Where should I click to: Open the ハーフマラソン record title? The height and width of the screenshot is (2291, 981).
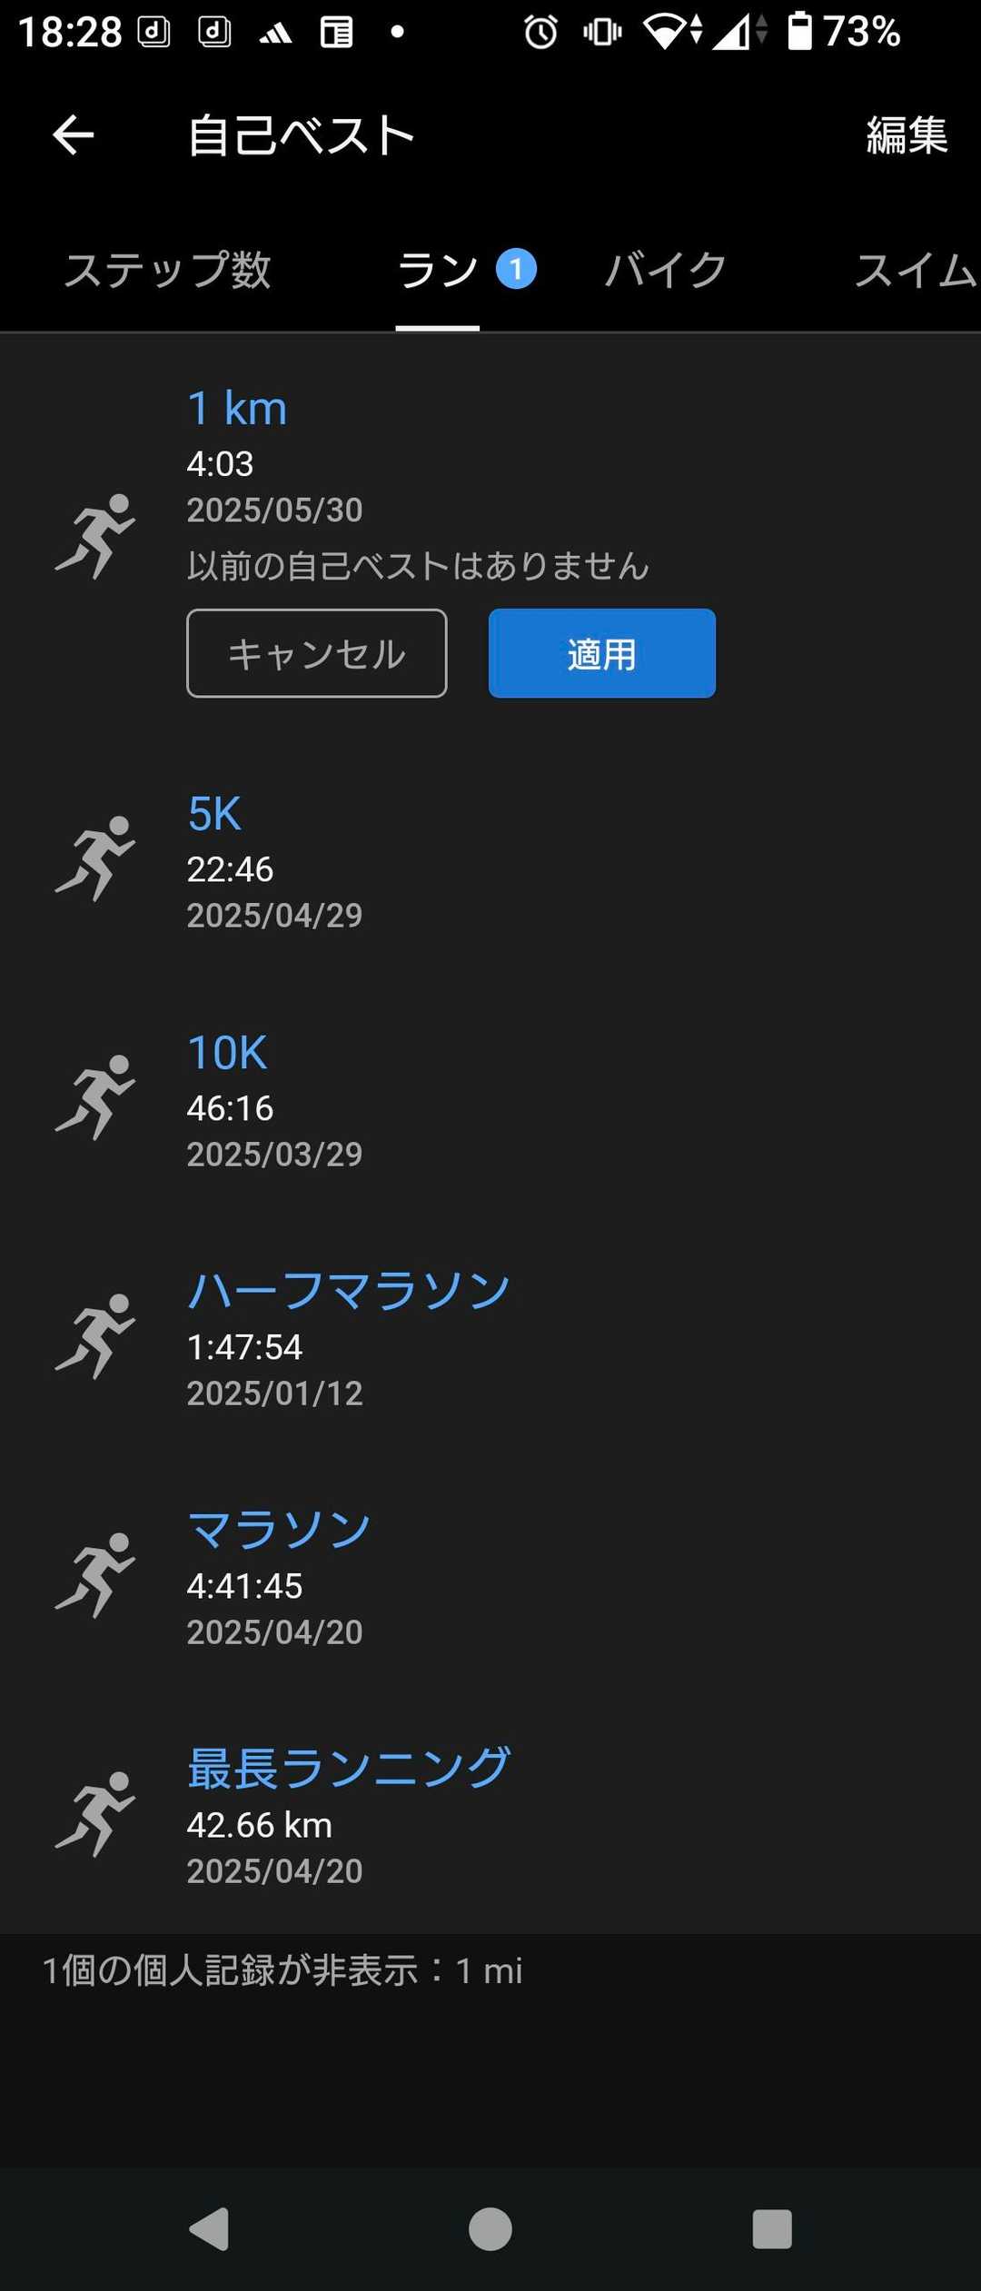pos(349,1291)
